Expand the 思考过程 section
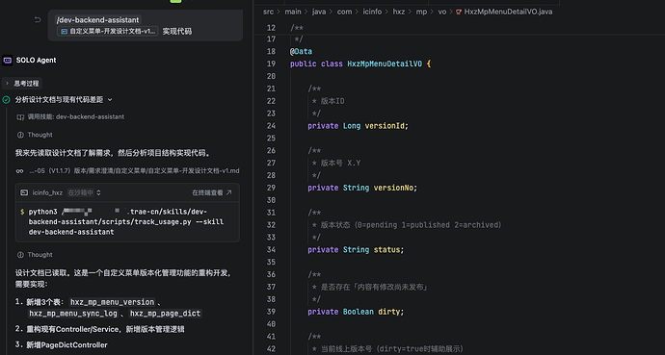The height and width of the screenshot is (355, 665). point(22,84)
